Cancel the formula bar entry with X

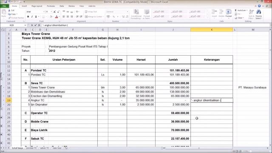coord(32,25)
